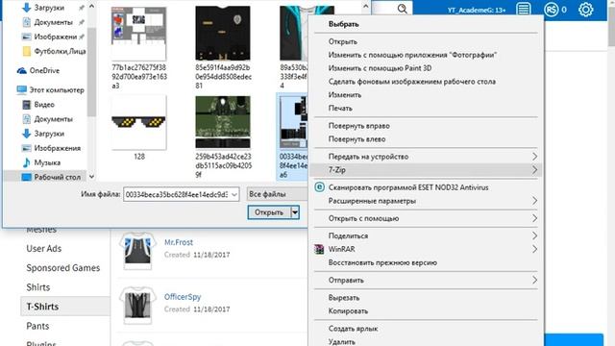Image resolution: width=615 pixels, height=346 pixels.
Task: Open Shirts in Roblox sidebar
Action: [38, 287]
